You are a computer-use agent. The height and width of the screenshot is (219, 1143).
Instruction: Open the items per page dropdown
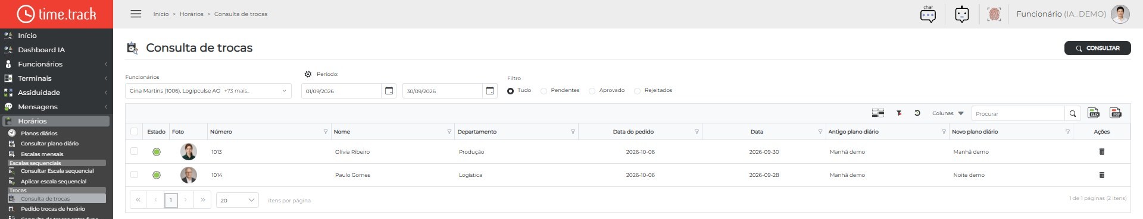[237, 200]
